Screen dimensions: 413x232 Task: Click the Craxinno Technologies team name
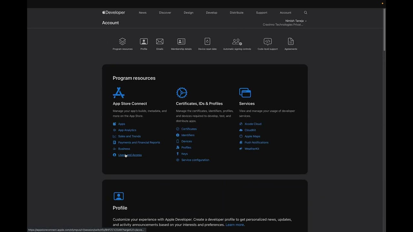pos(283,24)
